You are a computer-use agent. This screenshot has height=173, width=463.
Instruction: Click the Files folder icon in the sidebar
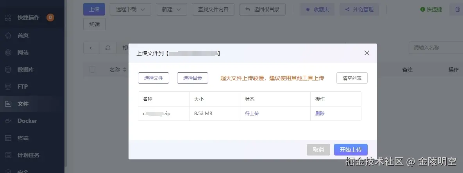click(x=8, y=104)
